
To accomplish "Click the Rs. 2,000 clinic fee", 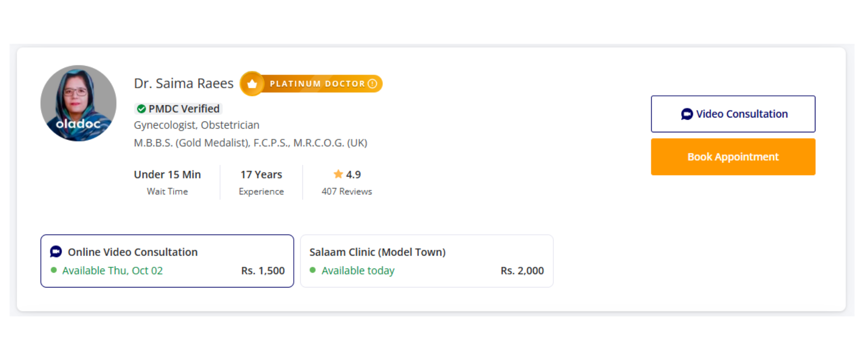I will point(522,270).
